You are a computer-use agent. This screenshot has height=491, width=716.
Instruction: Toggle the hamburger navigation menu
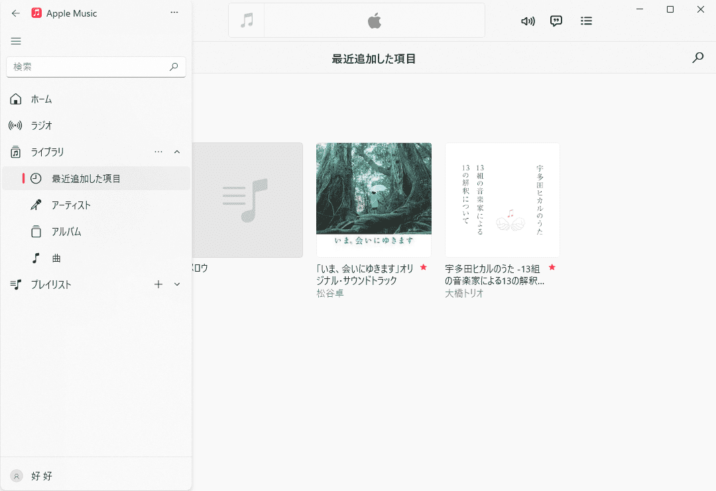[16, 41]
